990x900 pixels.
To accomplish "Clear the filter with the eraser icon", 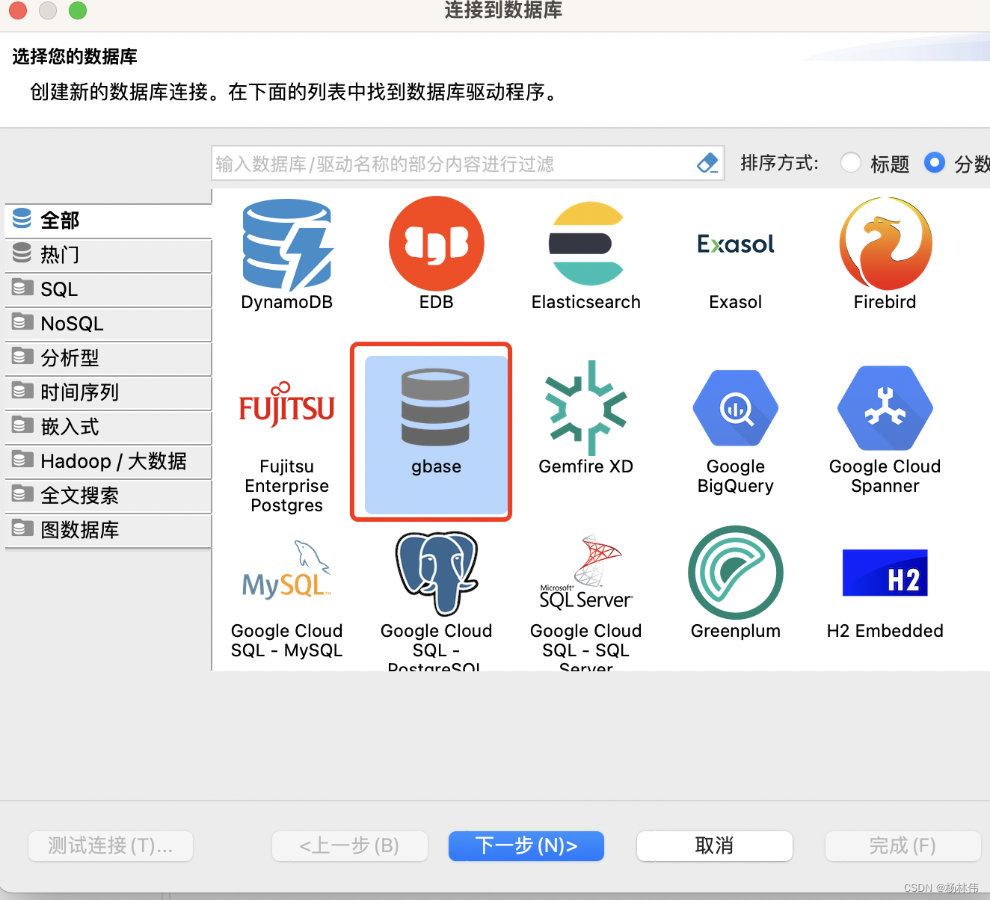I will point(707,163).
